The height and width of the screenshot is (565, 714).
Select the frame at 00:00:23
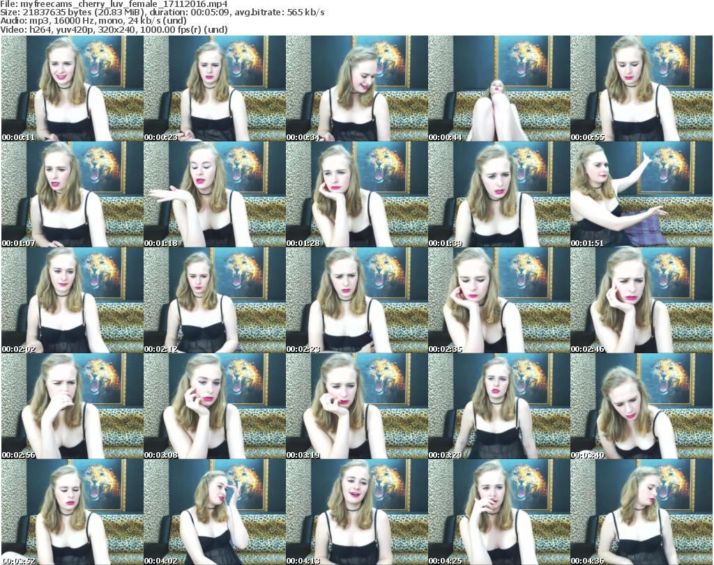point(215,88)
